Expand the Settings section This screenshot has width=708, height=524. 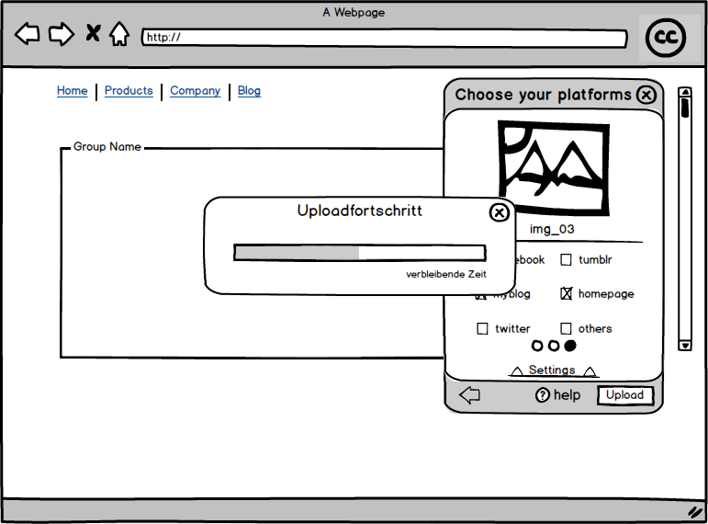552,370
